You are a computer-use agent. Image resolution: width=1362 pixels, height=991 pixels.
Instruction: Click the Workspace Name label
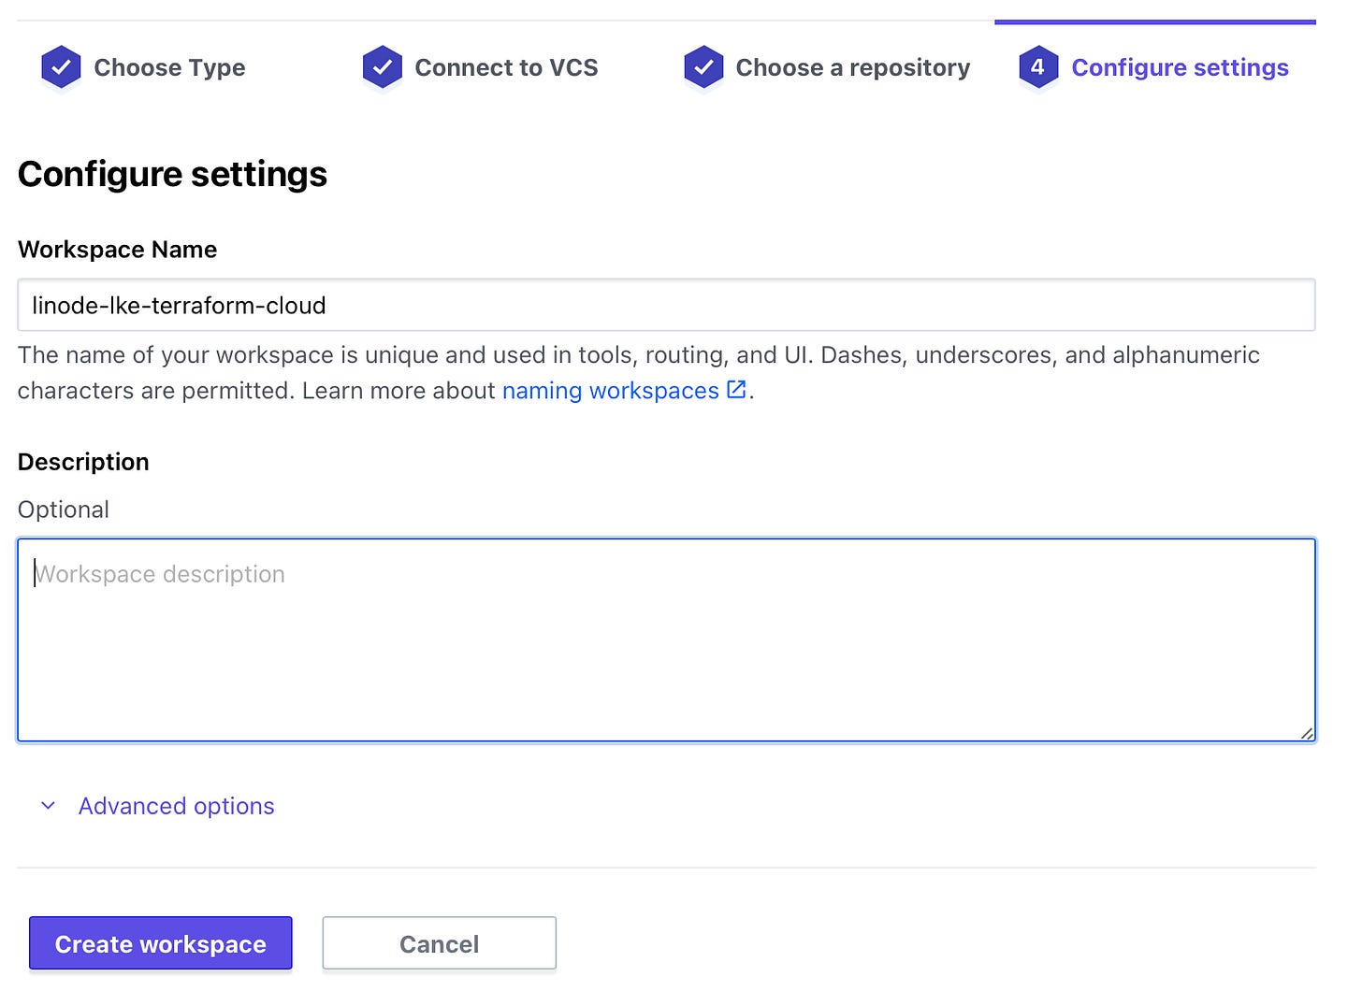coord(117,250)
